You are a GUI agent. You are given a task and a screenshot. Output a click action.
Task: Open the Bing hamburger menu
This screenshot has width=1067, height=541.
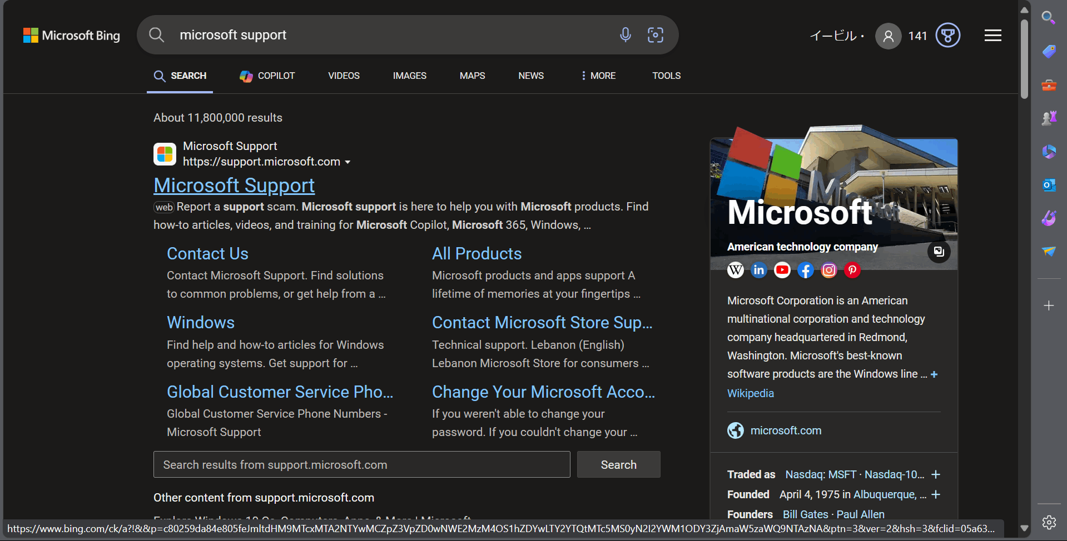click(x=992, y=35)
